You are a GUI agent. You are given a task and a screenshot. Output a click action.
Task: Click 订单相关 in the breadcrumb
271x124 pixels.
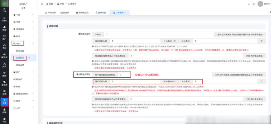(72, 4)
